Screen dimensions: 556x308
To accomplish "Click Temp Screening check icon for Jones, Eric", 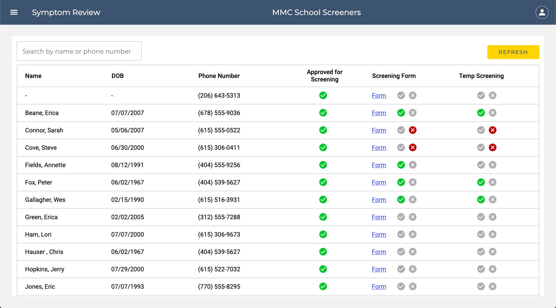I will (481, 286).
